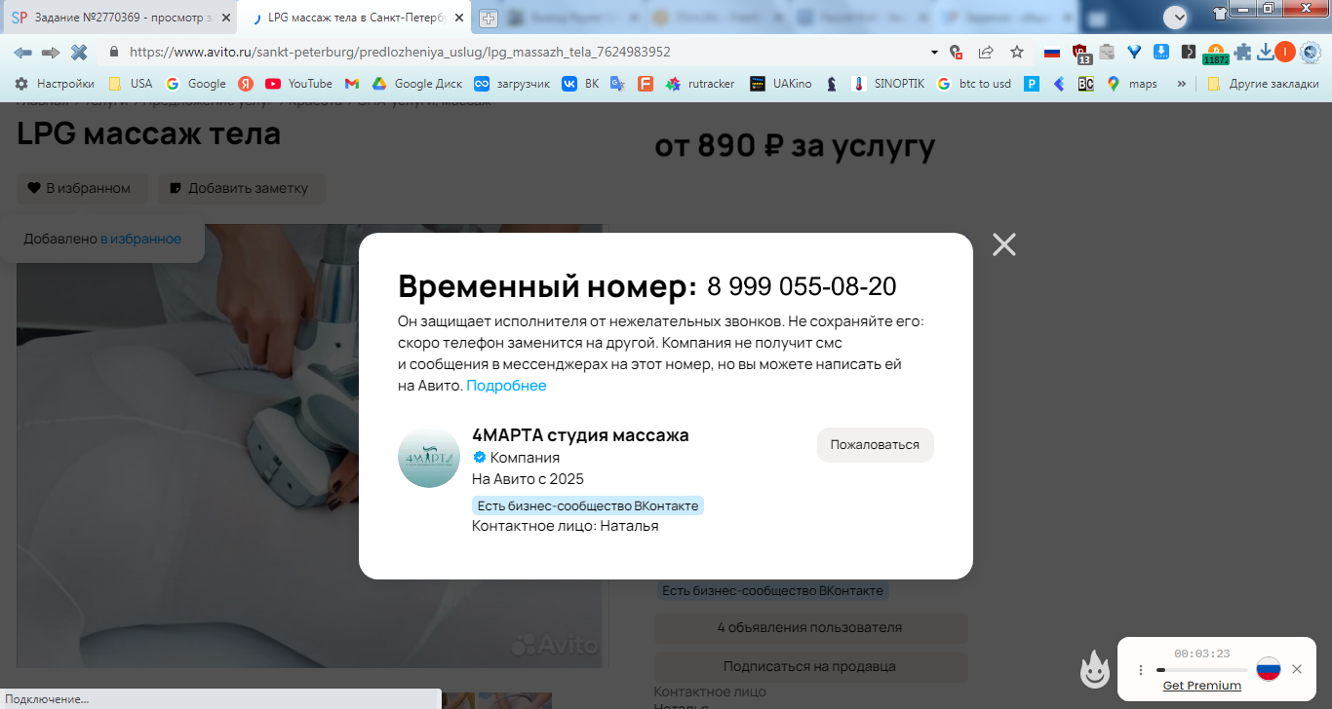Open the blue P bookmark icon

tap(1031, 84)
